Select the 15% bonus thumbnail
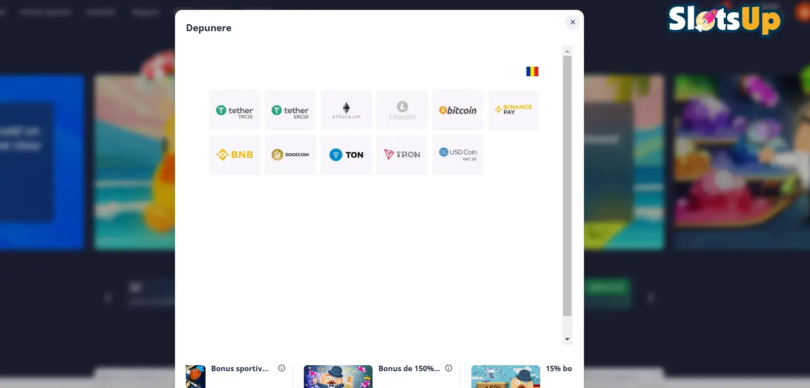Image resolution: width=810 pixels, height=388 pixels. point(506,377)
